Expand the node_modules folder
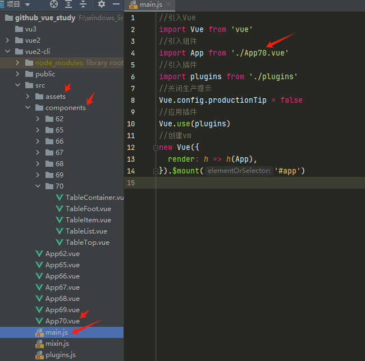The width and height of the screenshot is (365, 361). [x=18, y=63]
